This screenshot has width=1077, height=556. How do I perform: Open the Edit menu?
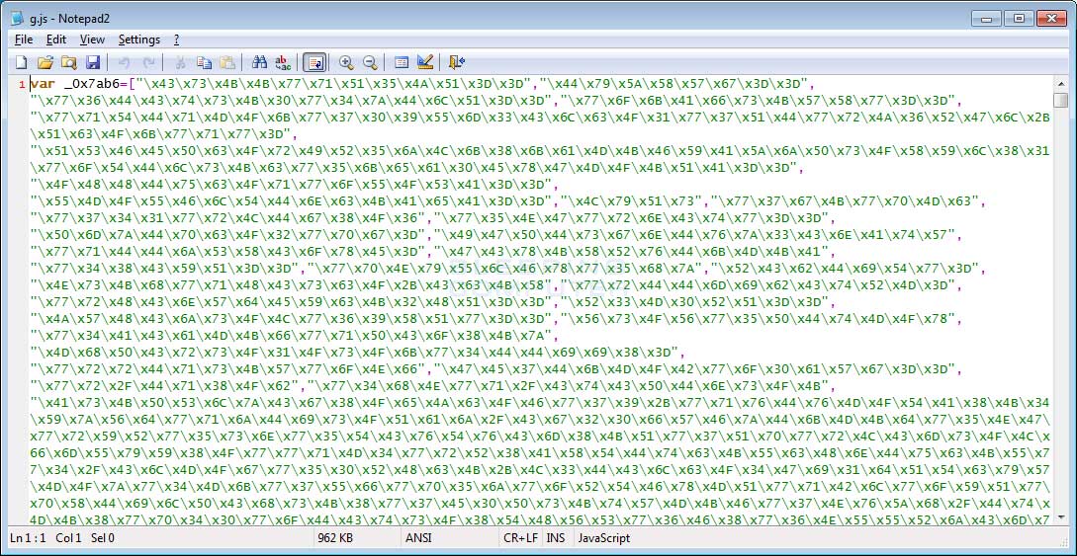[x=56, y=40]
